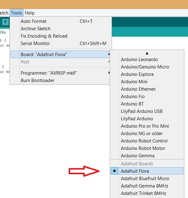The height and width of the screenshot is (198, 188).
Task: Open Serial Monitor from Tools menu
Action: click(x=61, y=43)
